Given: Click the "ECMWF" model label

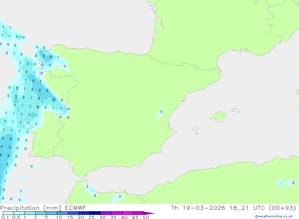Looking at the screenshot, I should (x=76, y=208).
